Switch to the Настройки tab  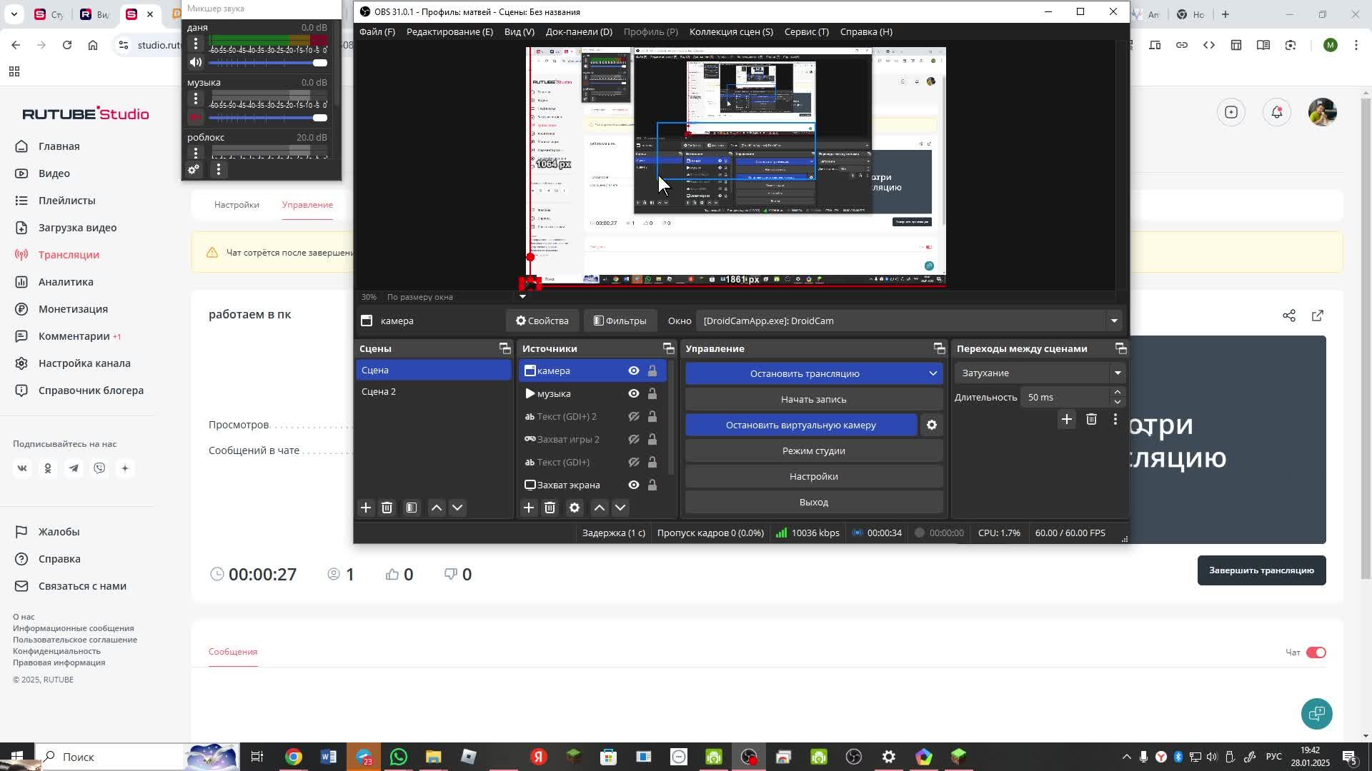pos(237,205)
